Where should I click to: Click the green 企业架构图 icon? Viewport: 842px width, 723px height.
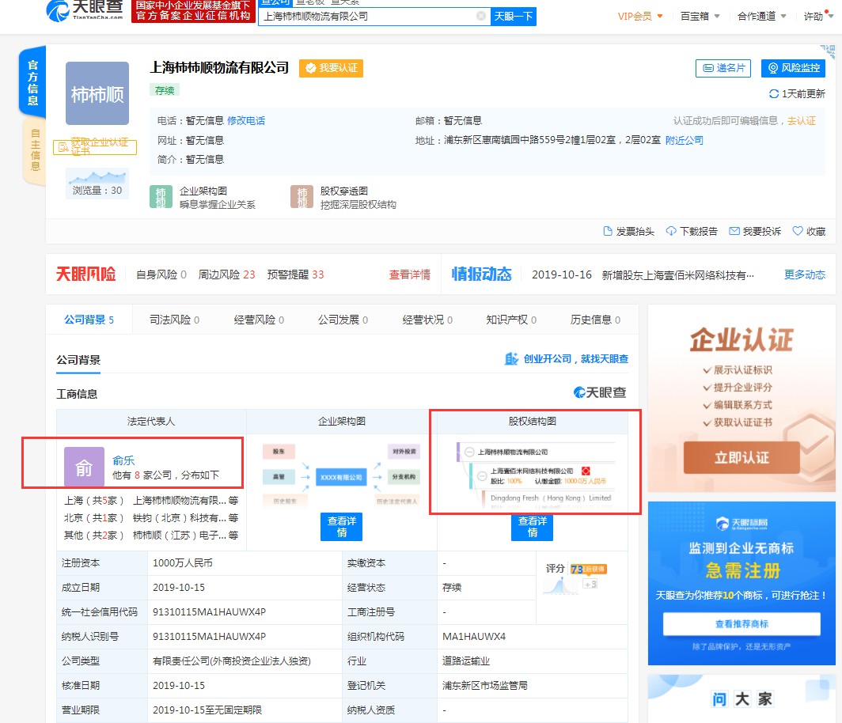[x=161, y=196]
